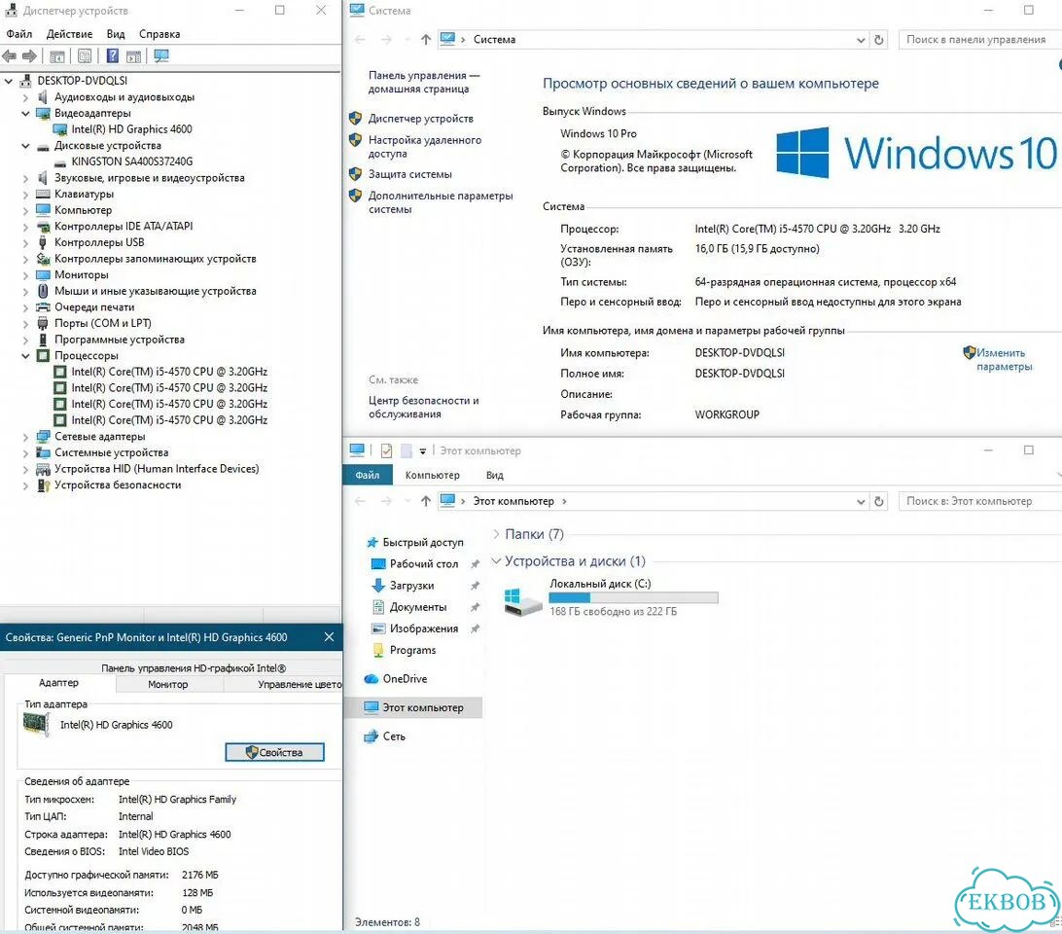The image size is (1062, 934).
Task: Select Этот компьютер in navigation pane
Action: [x=414, y=707]
